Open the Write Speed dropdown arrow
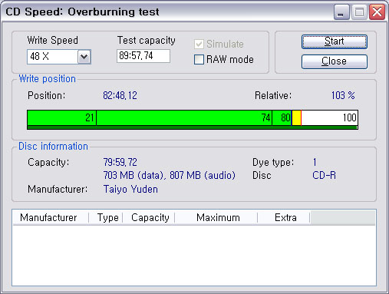 click(x=84, y=57)
